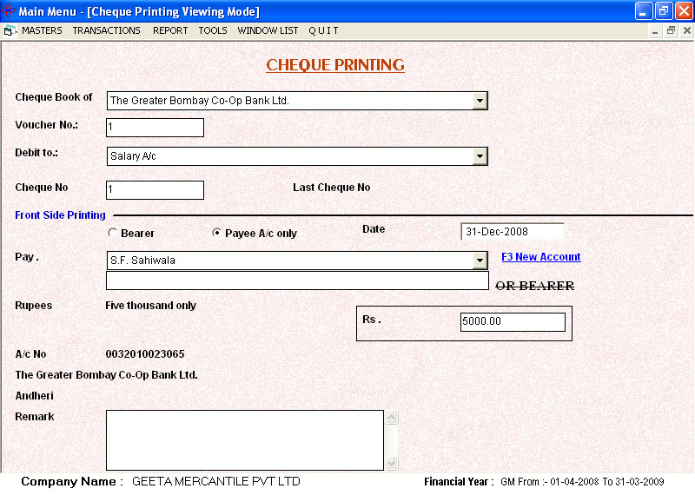Restore the inner Cheque Printing window

(x=671, y=31)
